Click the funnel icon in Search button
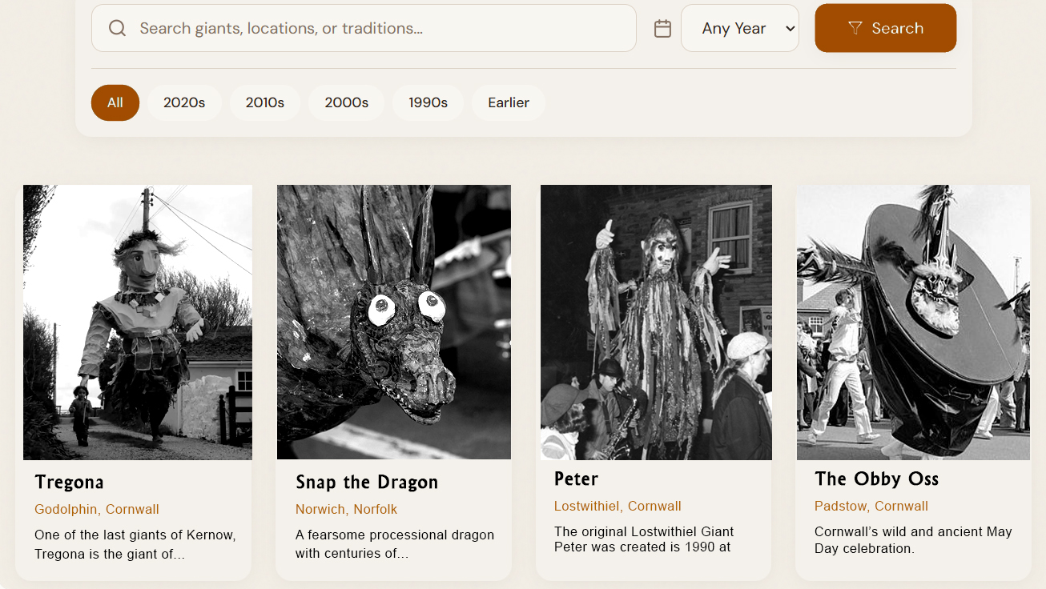This screenshot has width=1046, height=589. (x=855, y=29)
